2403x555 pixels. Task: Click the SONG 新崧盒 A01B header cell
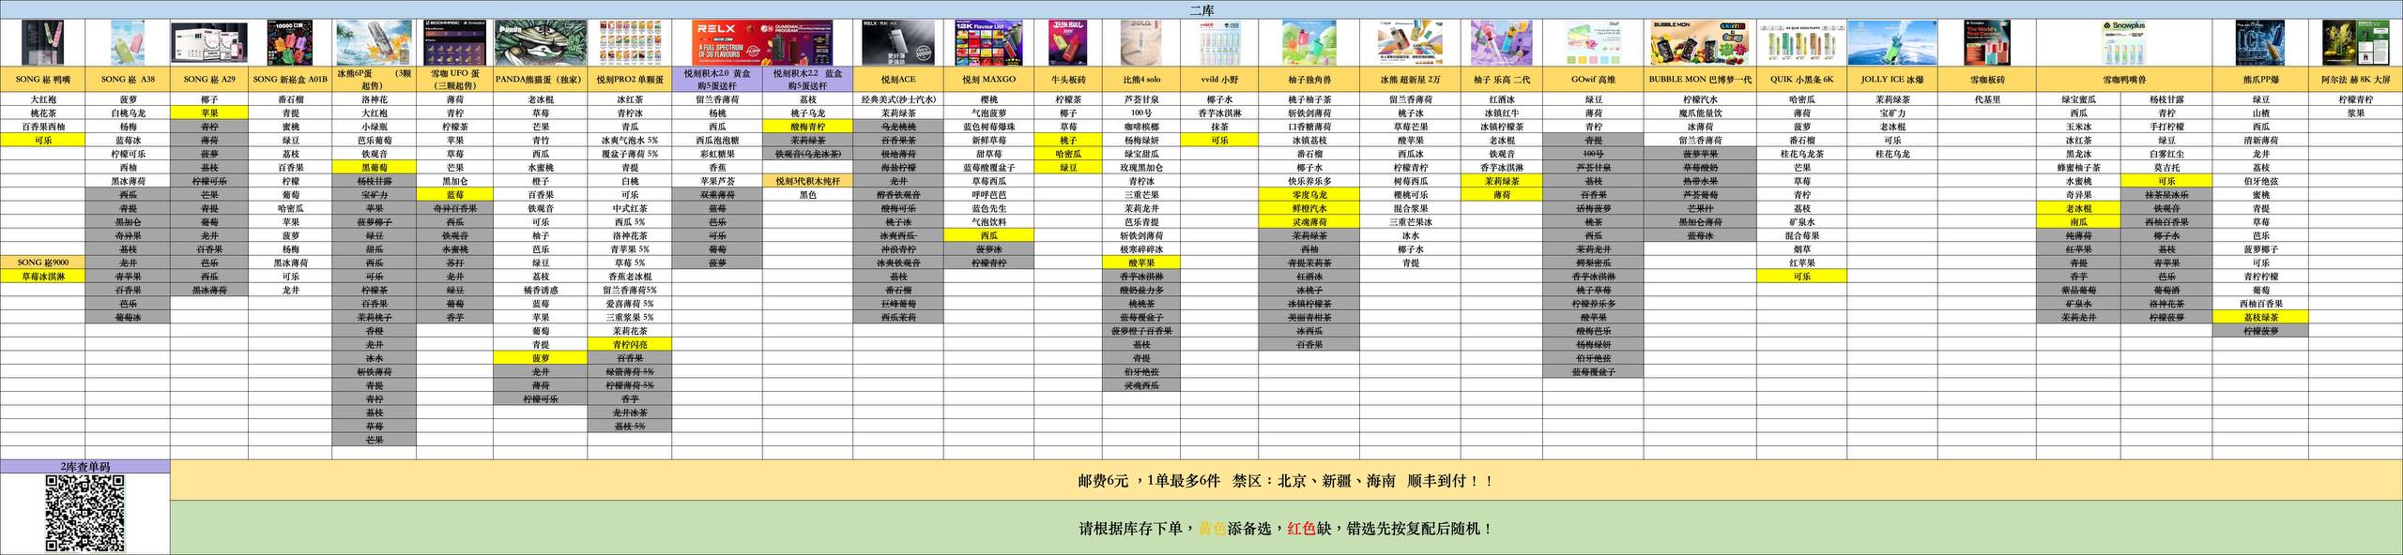(291, 80)
